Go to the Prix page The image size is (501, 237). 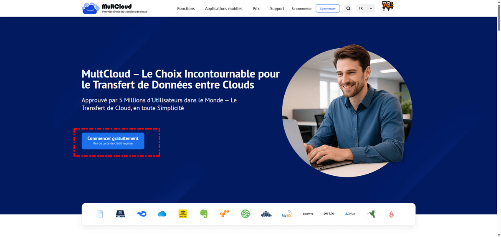point(256,8)
